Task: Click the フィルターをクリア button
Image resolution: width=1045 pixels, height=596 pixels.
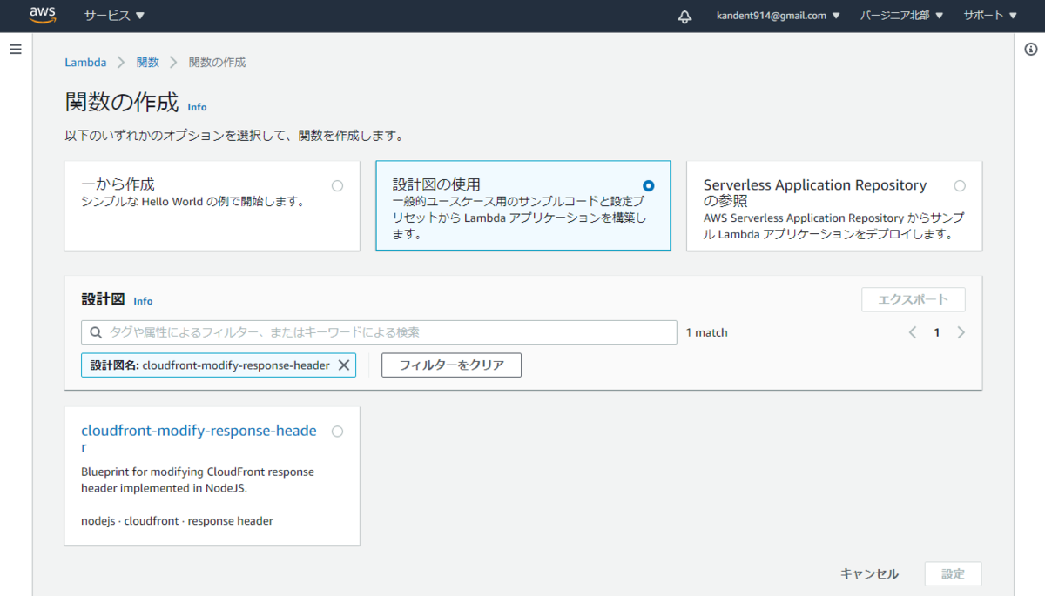Action: (451, 365)
